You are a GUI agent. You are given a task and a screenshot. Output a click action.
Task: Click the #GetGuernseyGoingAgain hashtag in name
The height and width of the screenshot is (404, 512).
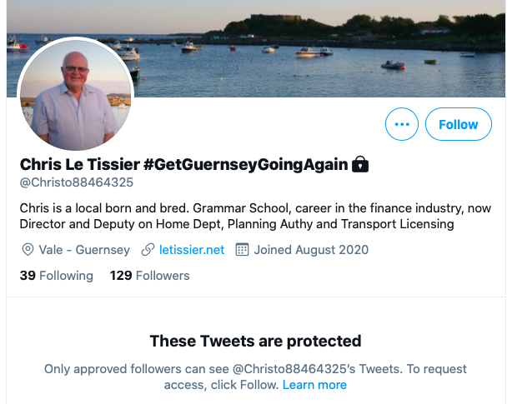tap(245, 164)
